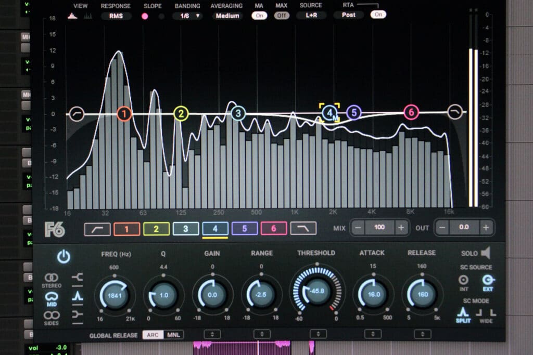Image resolution: width=533 pixels, height=355 pixels.
Task: Select the pink Slope radio dot
Action: coord(145,16)
